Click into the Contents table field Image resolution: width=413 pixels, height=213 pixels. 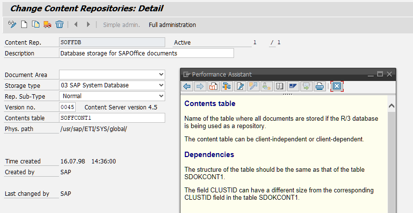[112, 118]
